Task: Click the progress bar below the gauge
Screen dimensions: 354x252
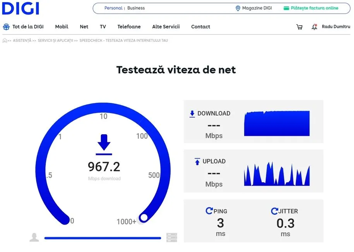Action: [x=103, y=238]
